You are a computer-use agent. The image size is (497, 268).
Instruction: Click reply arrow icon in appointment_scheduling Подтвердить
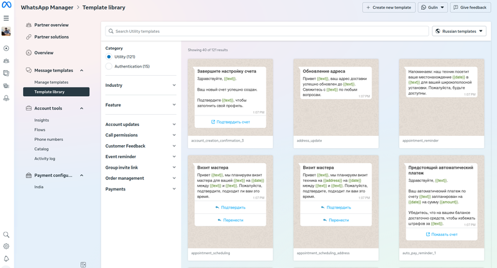(217, 208)
